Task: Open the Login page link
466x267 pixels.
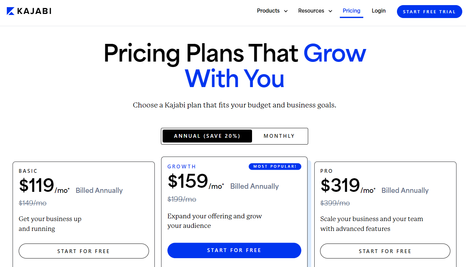Action: tap(379, 11)
